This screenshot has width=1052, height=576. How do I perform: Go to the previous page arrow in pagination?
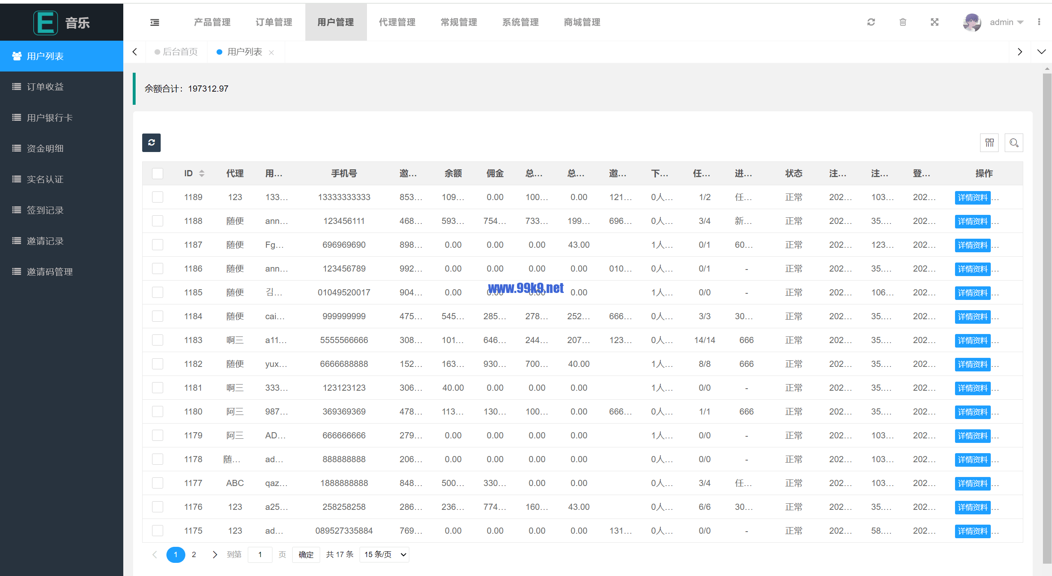click(x=155, y=555)
